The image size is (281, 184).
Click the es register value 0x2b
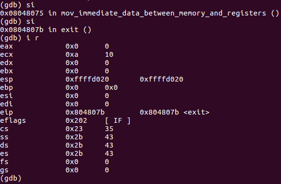click(x=74, y=153)
